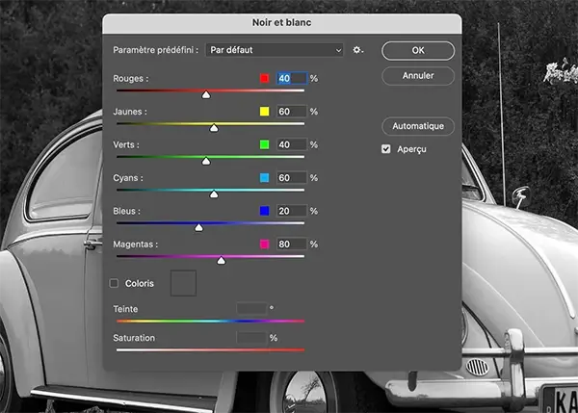Click the red color swatch for Rouges
Viewport: 578px width, 413px height.
(265, 79)
